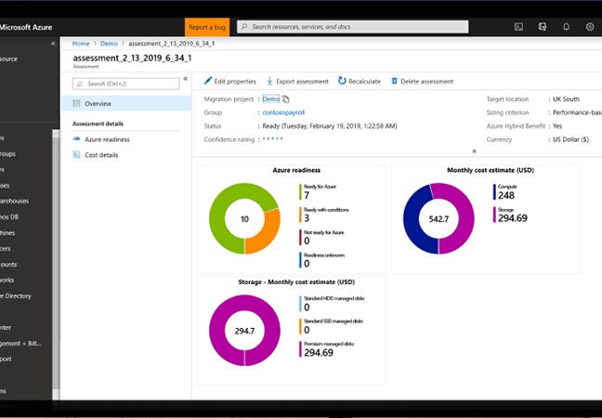Open directory and subscription filter icon
Image resolution: width=602 pixels, height=418 pixels.
[543, 27]
